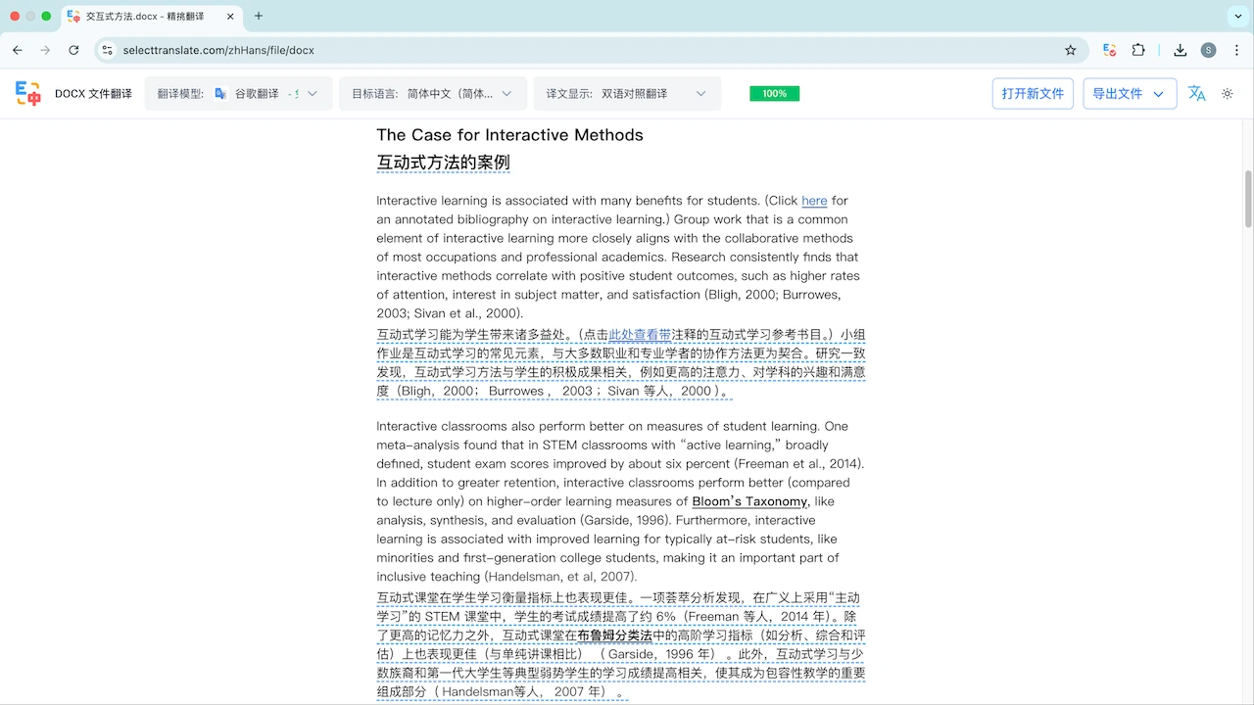Image resolution: width=1254 pixels, height=705 pixels.
Task: Click the 打开新文件 button
Action: pyautogui.click(x=1033, y=94)
